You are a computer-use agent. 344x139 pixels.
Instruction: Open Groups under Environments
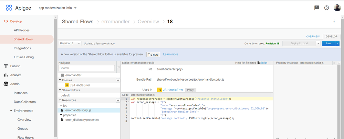pyautogui.click(x=23, y=129)
